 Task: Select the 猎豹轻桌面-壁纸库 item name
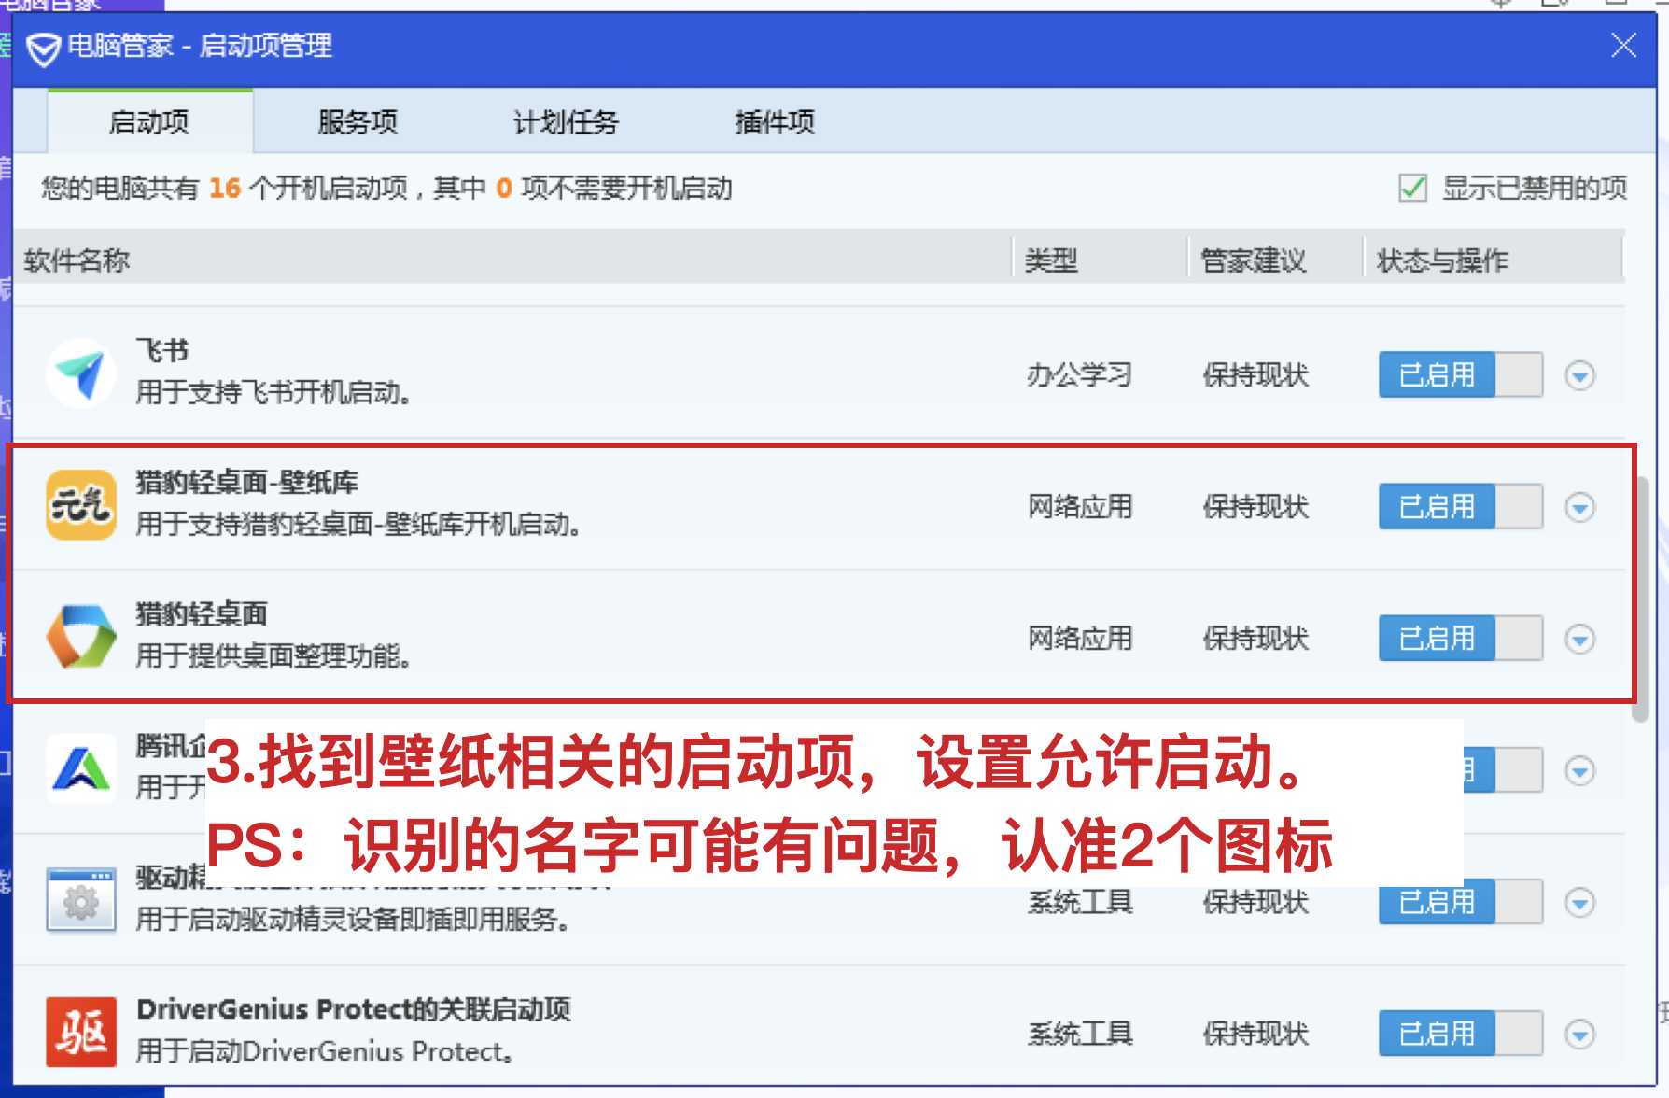tap(247, 482)
